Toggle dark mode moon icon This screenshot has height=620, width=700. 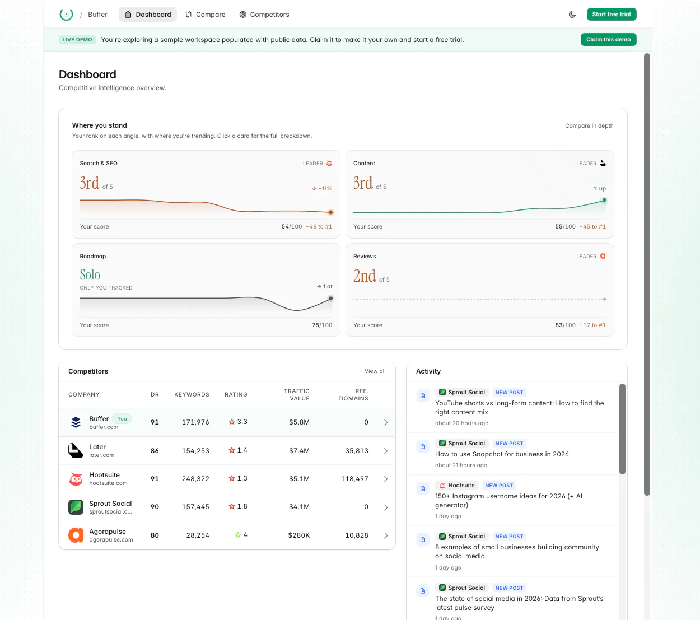(x=572, y=15)
